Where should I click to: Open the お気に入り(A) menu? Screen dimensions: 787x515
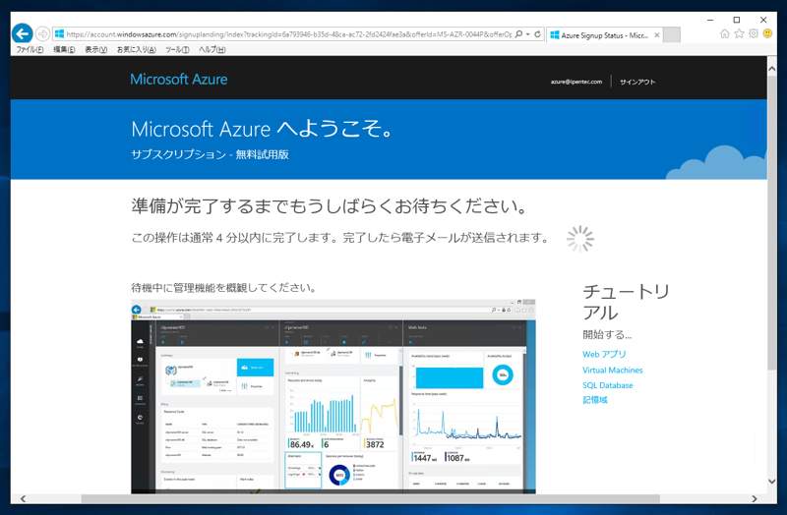click(137, 50)
